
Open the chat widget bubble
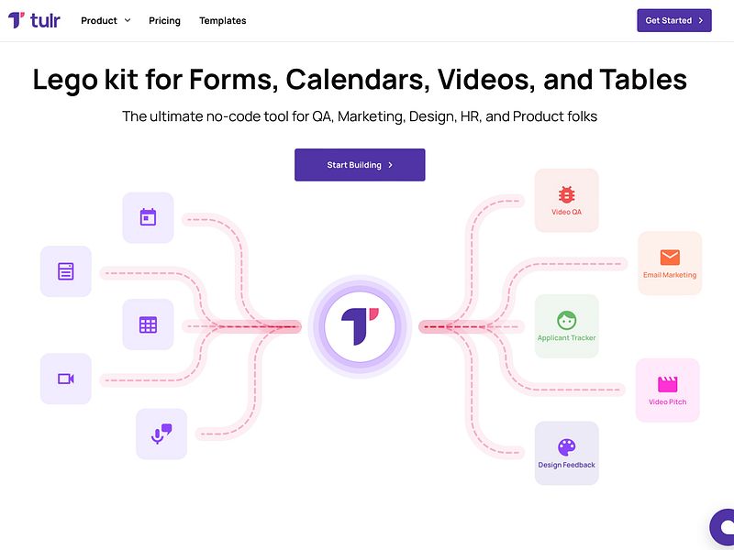point(722,529)
